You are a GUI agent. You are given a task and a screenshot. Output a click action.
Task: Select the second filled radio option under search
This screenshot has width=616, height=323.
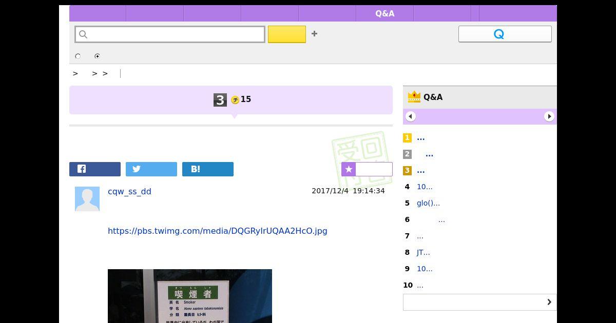pos(98,56)
